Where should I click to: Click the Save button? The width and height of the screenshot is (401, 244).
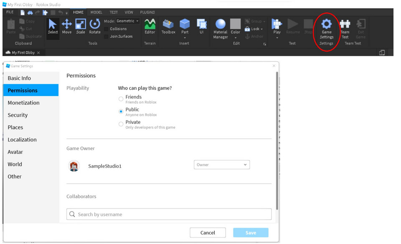(251, 232)
